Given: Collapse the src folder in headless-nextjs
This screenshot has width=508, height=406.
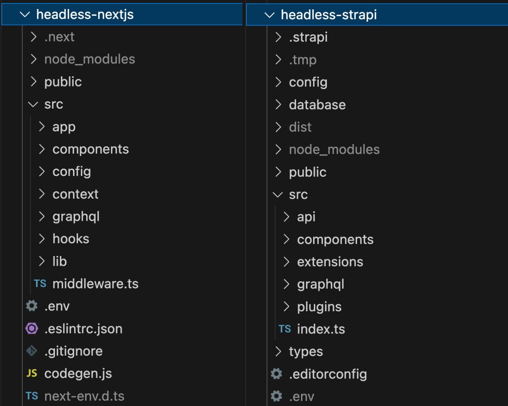Looking at the screenshot, I should pos(33,104).
